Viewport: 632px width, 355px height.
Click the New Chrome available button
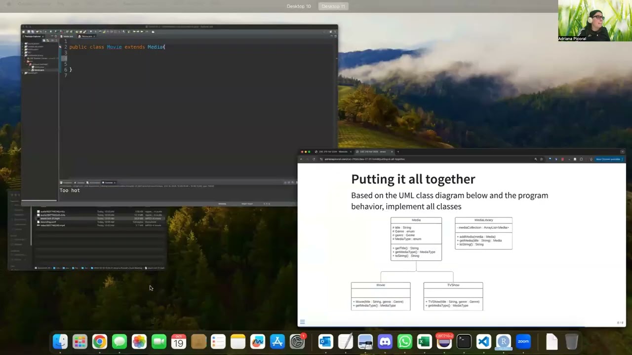pos(609,159)
